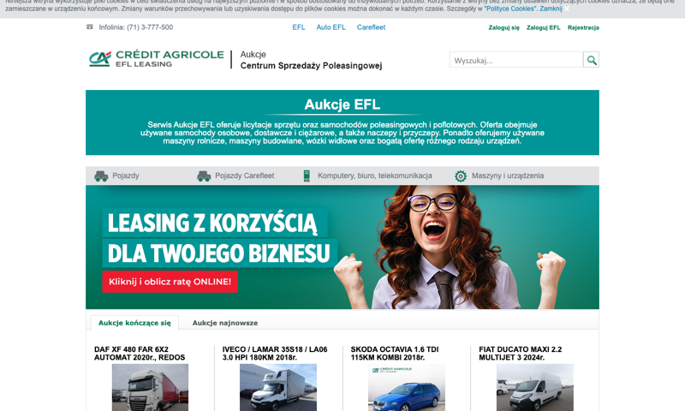Click the Pojazdy Carefleet car icon
This screenshot has width=685, height=411.
204,176
